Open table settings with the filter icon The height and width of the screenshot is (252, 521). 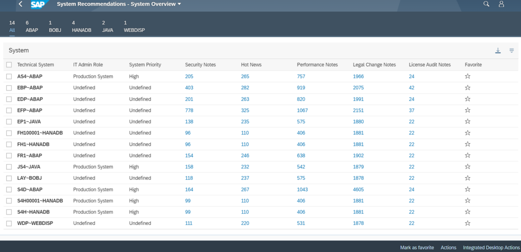[511, 50]
